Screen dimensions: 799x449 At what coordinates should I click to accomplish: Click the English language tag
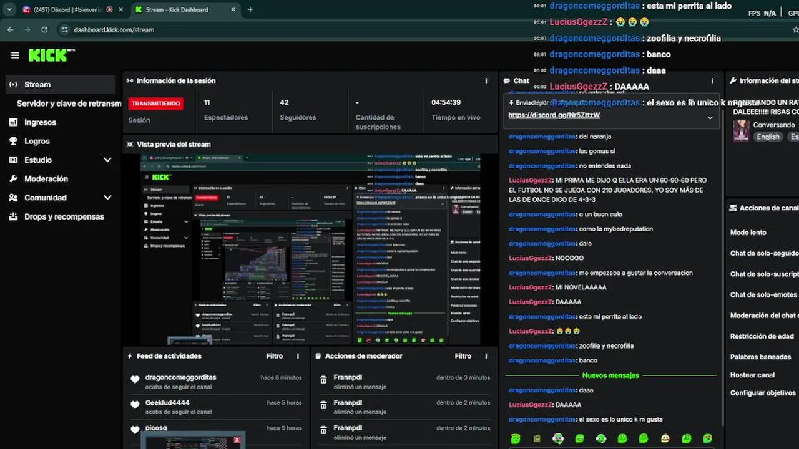click(768, 137)
